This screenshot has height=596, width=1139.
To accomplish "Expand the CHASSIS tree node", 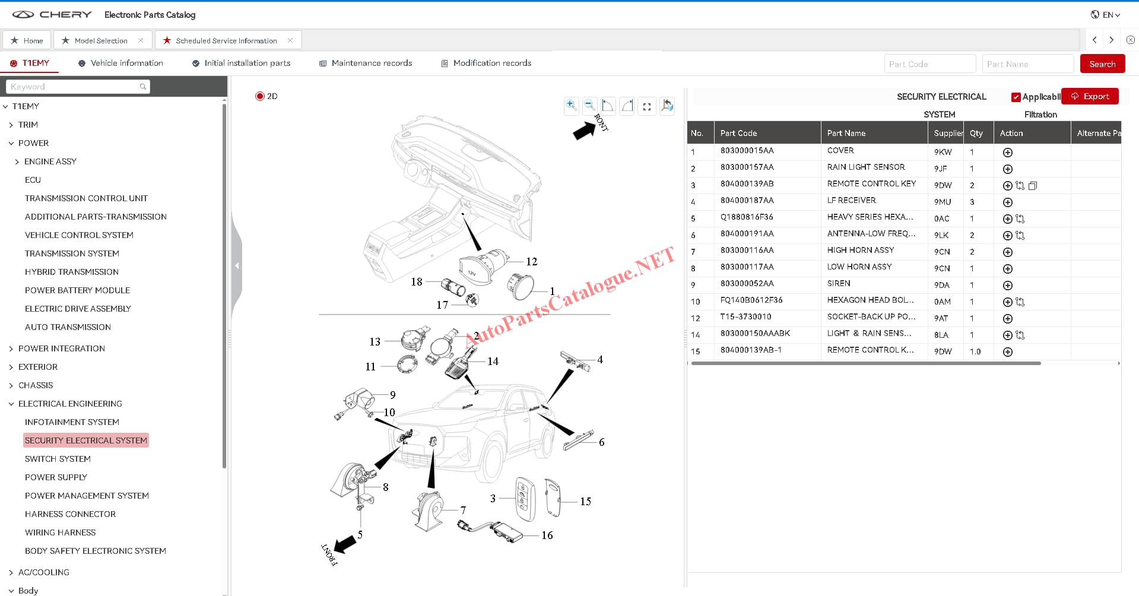I will point(11,386).
